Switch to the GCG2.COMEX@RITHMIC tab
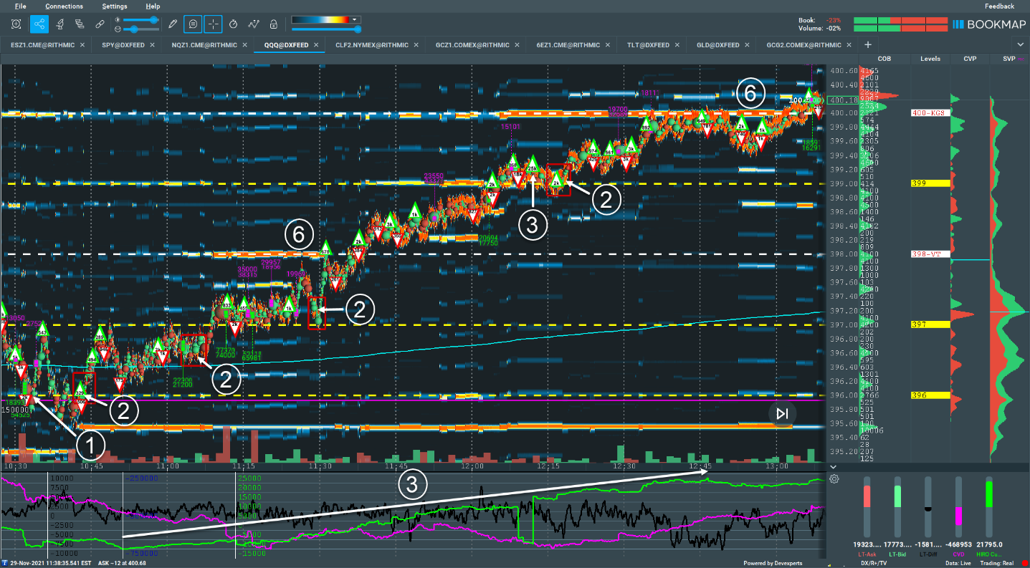 804,44
